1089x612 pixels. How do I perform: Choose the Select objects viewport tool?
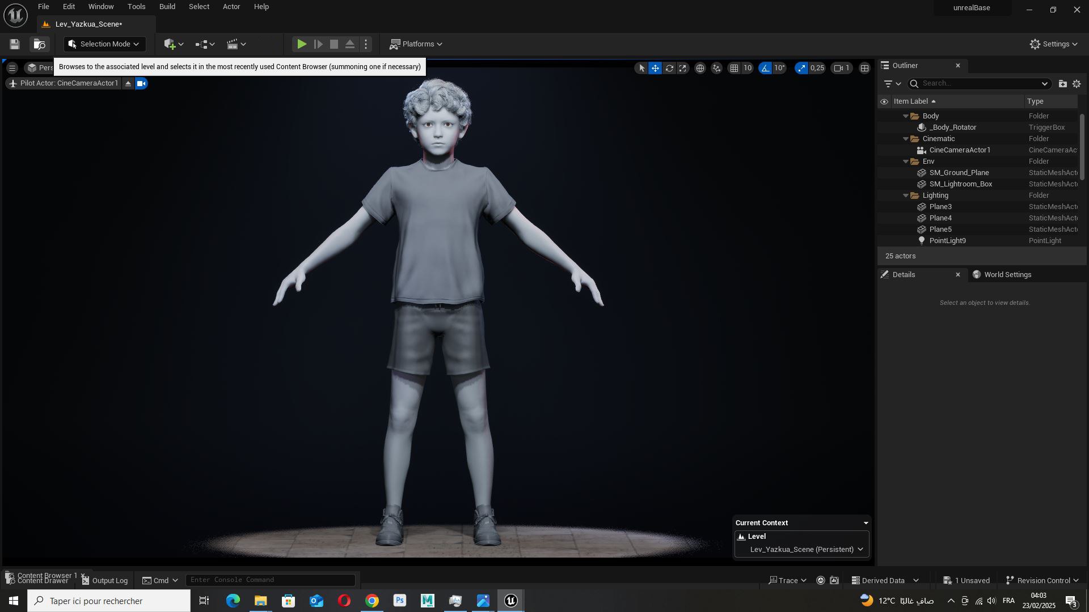pos(641,68)
